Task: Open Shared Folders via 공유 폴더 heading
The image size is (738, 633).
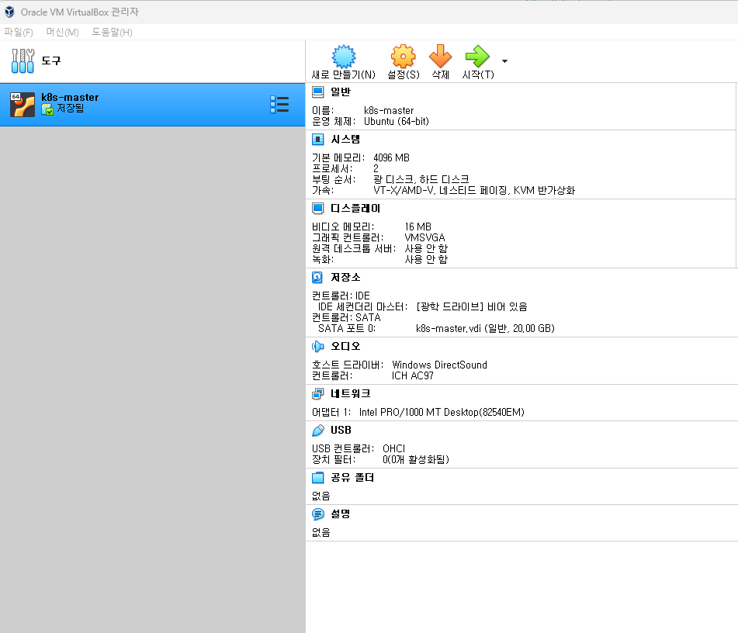Action: pos(352,477)
